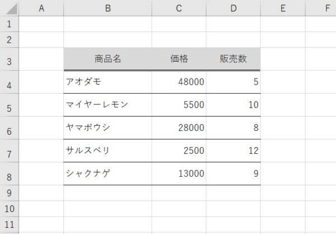Click the サルスベリ cell

[x=108, y=151]
